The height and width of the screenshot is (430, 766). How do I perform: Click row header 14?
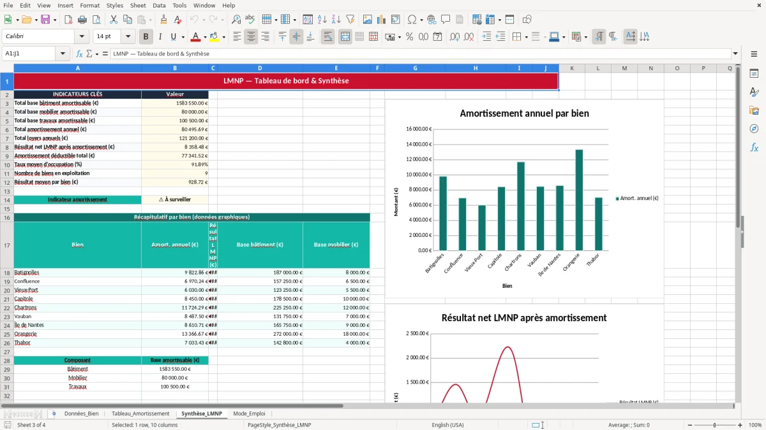click(x=7, y=199)
